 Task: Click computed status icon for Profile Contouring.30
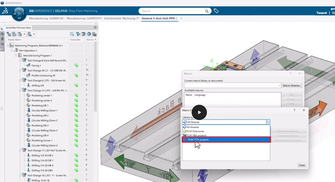(x=76, y=75)
